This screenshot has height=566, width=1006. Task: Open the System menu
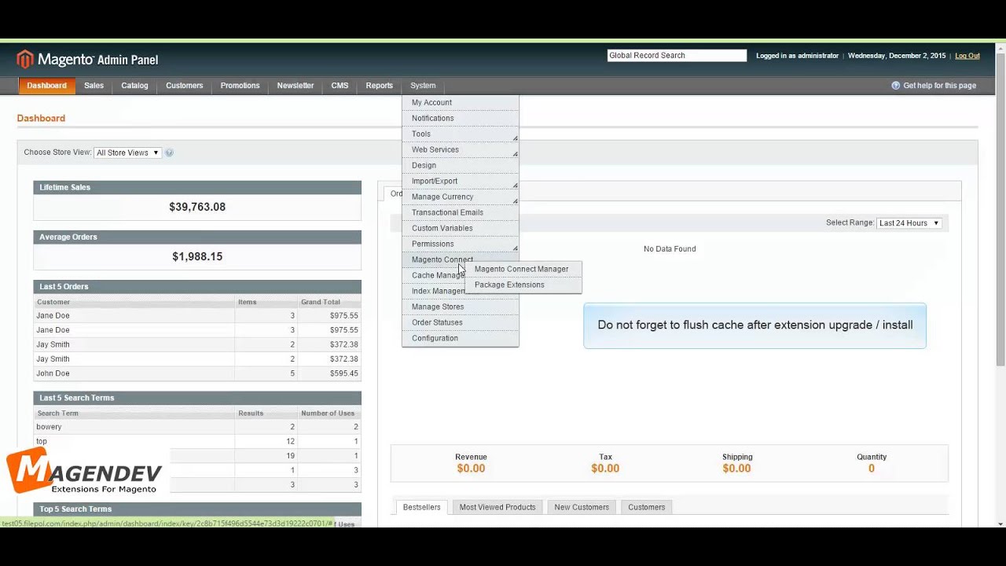pyautogui.click(x=423, y=86)
